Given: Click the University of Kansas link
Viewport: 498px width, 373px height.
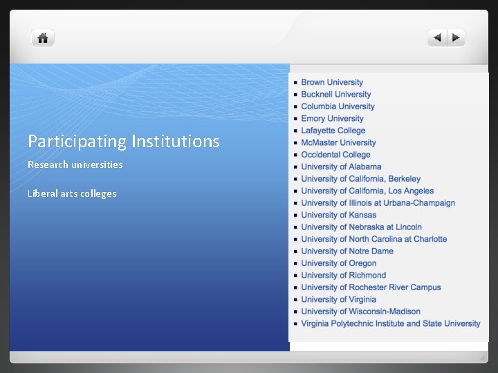Looking at the screenshot, I should (338, 215).
